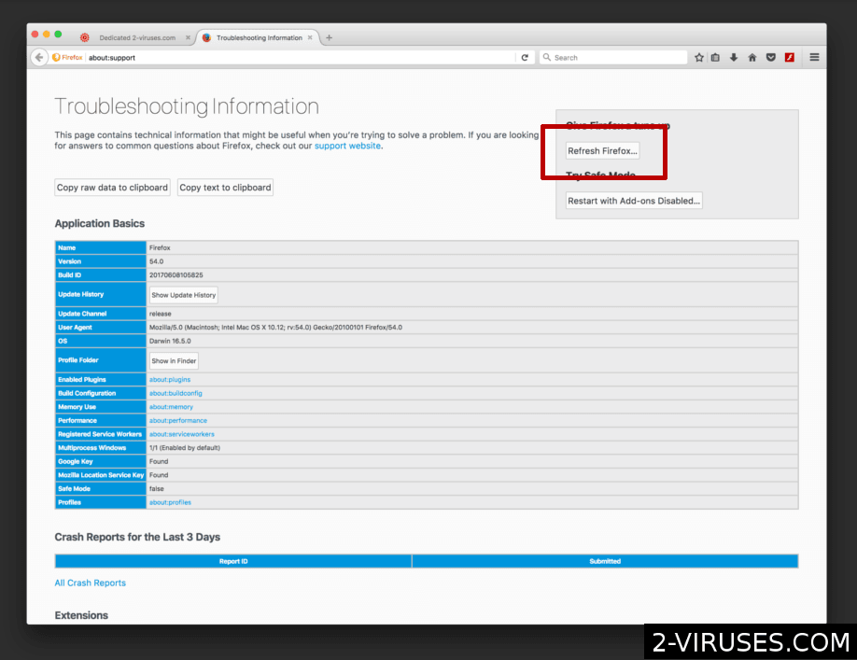Focus the Search box in the toolbar

[x=613, y=57]
